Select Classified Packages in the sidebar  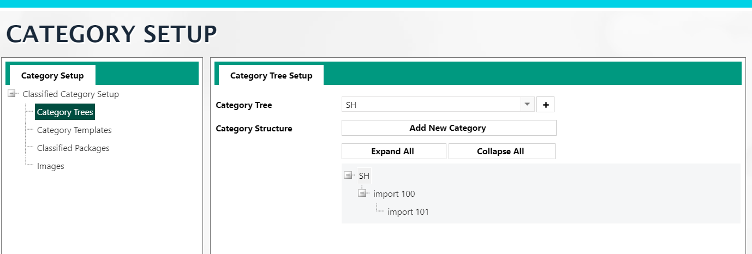(x=73, y=148)
